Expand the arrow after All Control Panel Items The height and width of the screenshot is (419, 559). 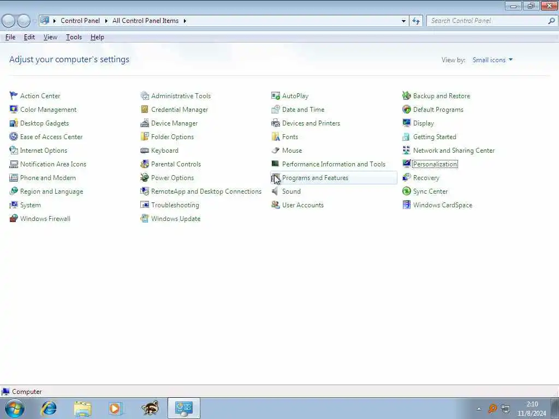click(x=185, y=21)
